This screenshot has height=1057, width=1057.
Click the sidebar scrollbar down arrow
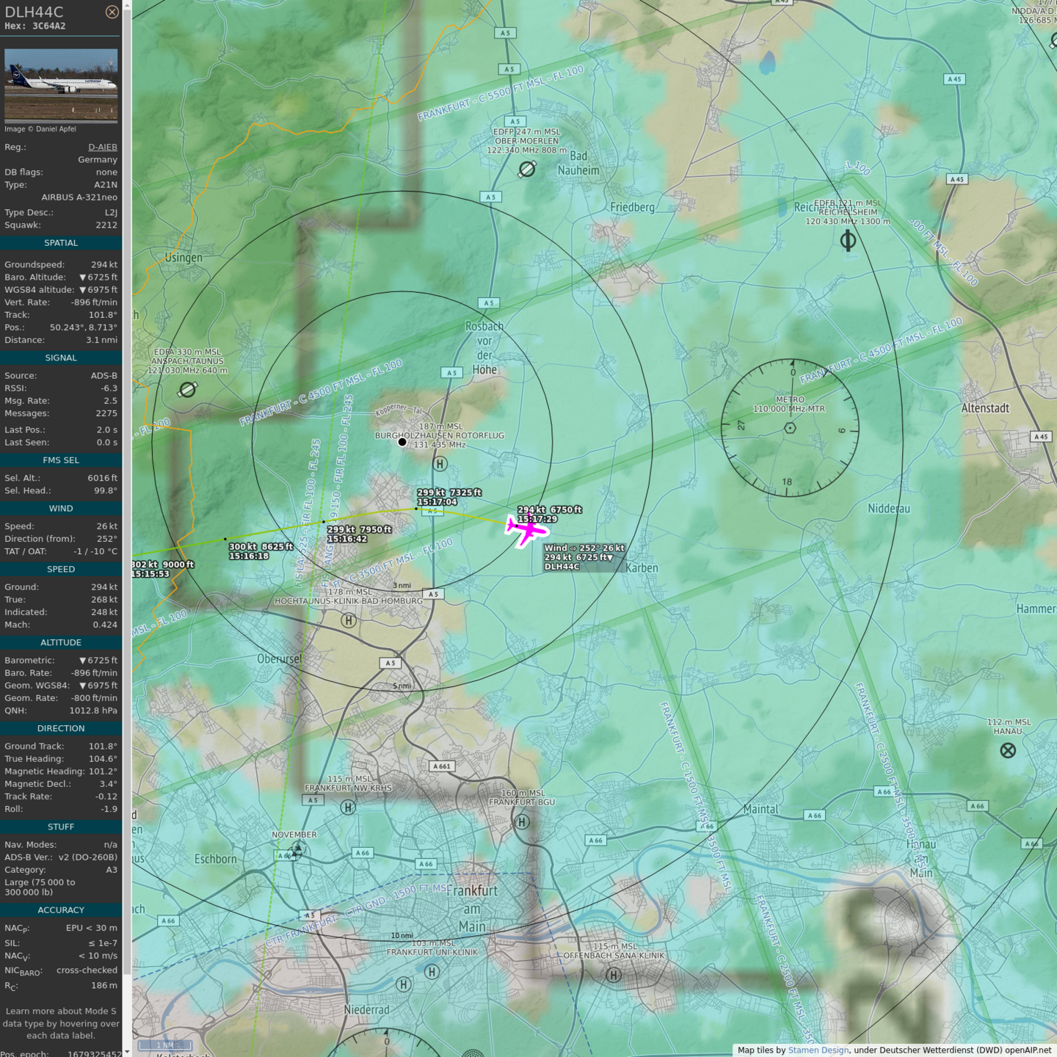pyautogui.click(x=127, y=1052)
